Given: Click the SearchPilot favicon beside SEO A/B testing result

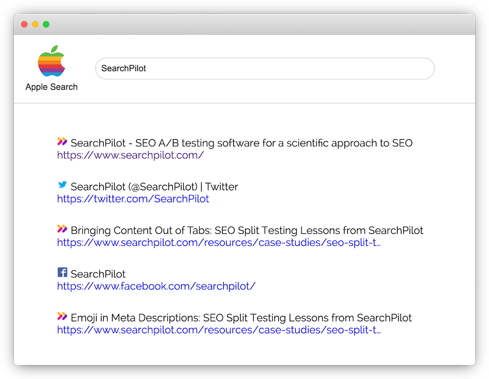Looking at the screenshot, I should click(x=62, y=141).
